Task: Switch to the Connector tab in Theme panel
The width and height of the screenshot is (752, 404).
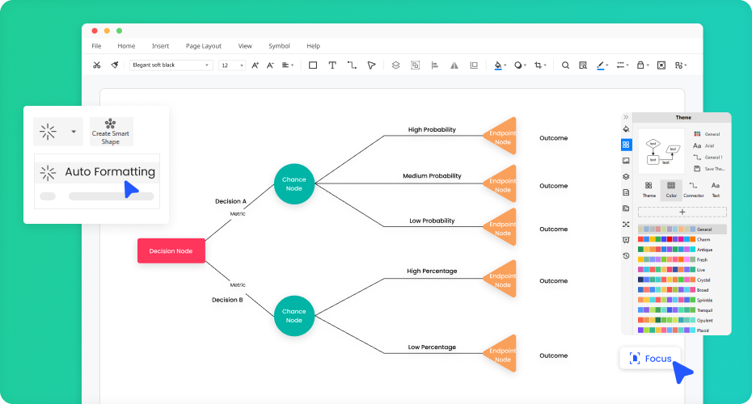Action: coord(693,190)
